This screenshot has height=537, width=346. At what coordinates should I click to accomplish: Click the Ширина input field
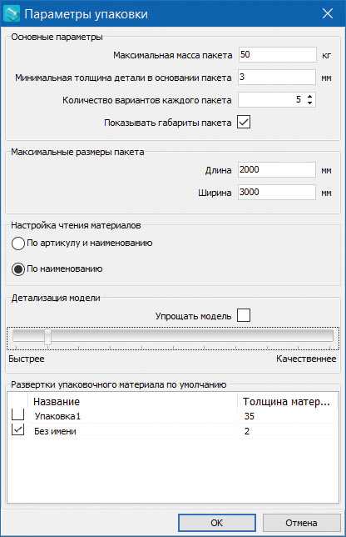(277, 193)
